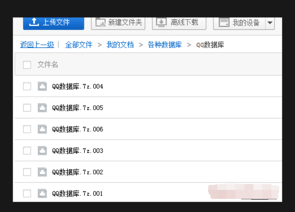Create a folder with 新建文件夹
Screen dimensions: 295x212
[x=118, y=24]
